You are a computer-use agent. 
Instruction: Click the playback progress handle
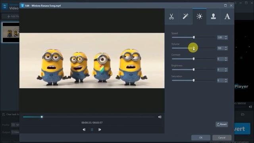42,117
